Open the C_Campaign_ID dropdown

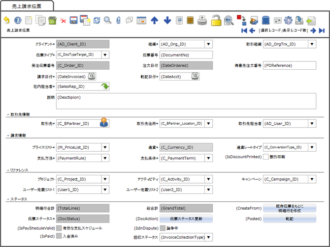click(x=312, y=179)
